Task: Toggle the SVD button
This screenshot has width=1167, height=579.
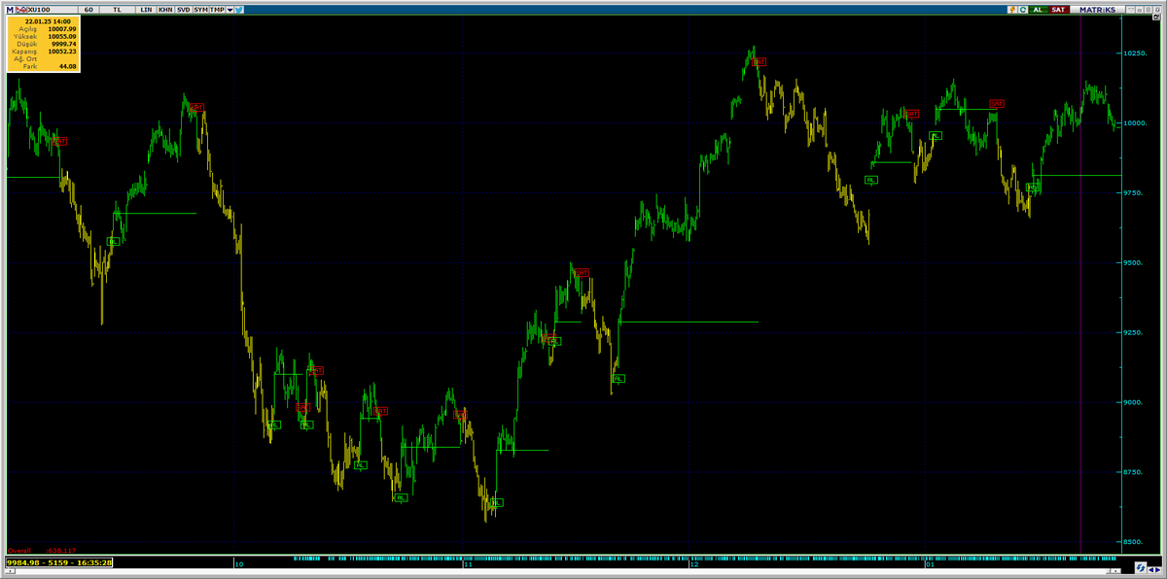Action: click(183, 10)
